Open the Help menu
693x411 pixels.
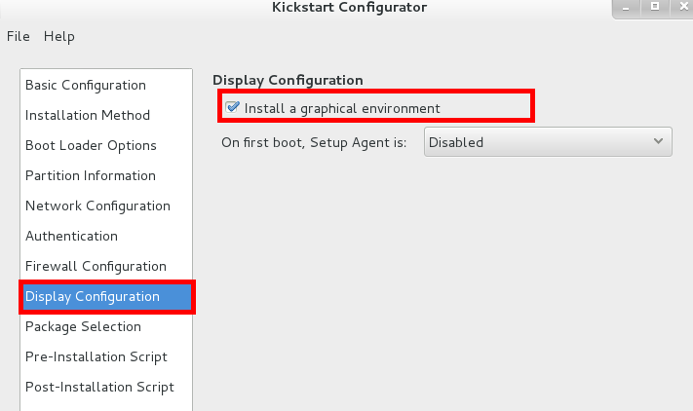(x=58, y=36)
